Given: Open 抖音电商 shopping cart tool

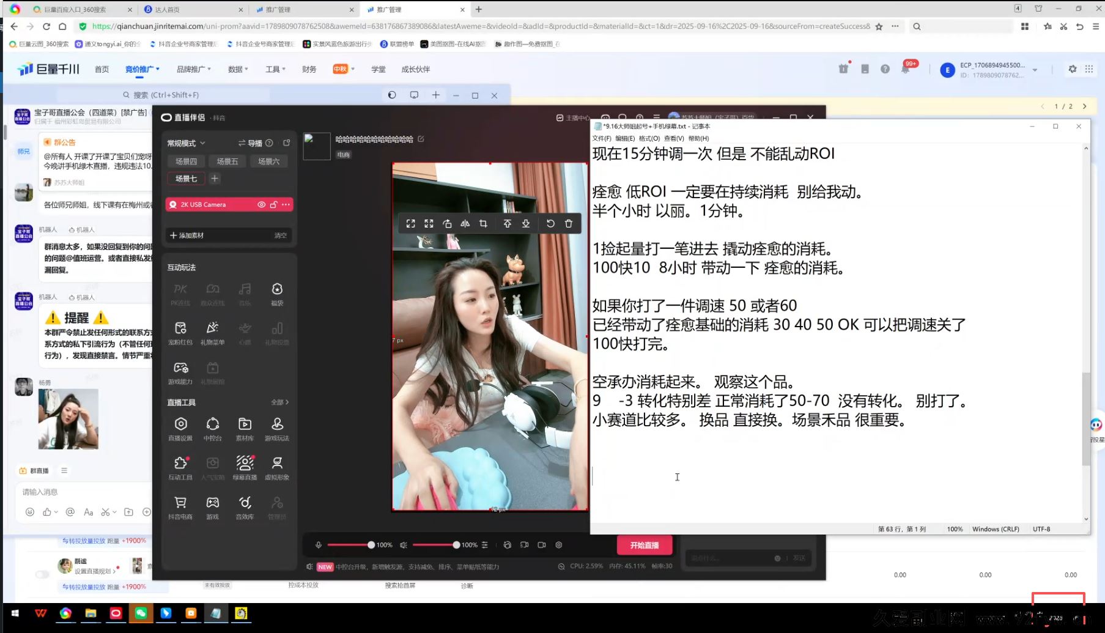Looking at the screenshot, I should point(180,506).
